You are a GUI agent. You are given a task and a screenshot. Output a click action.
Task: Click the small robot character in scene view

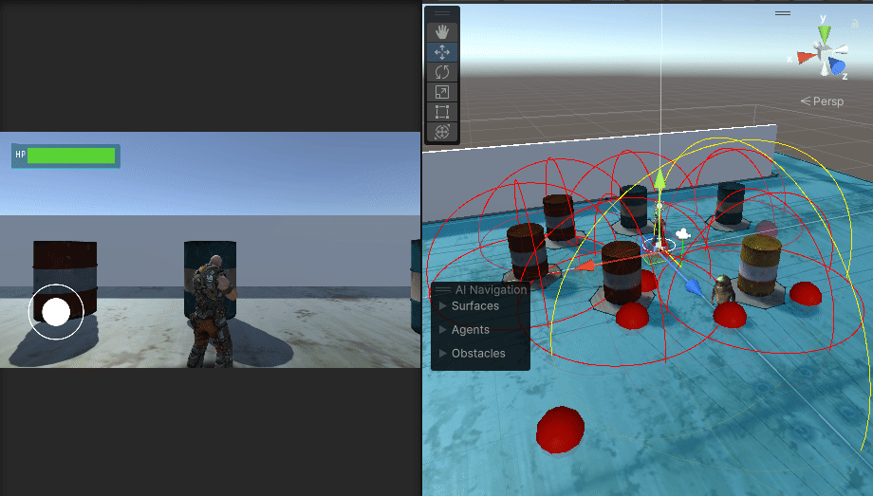pyautogui.click(x=722, y=288)
